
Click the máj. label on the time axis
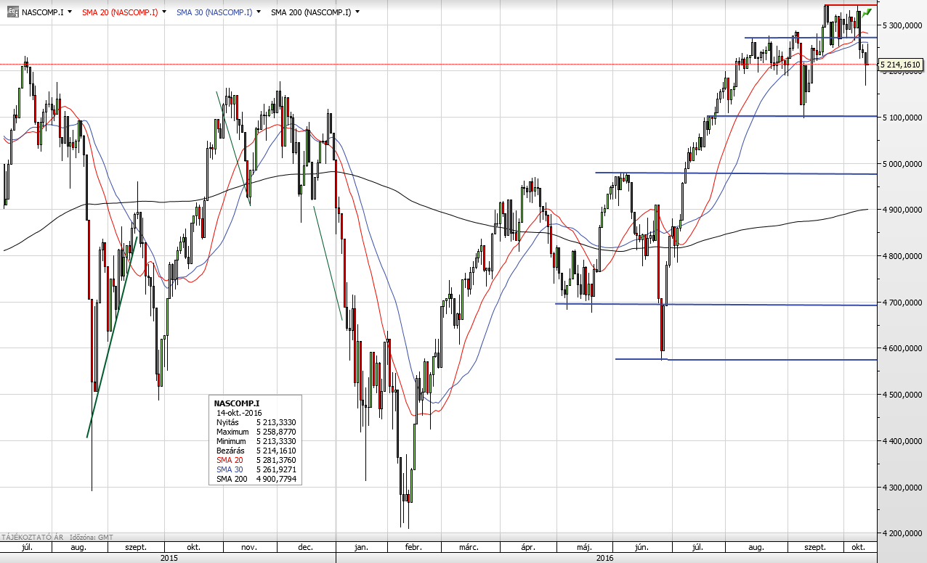(x=584, y=548)
